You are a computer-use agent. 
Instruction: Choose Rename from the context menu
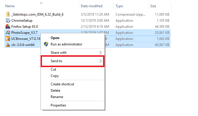57,97
